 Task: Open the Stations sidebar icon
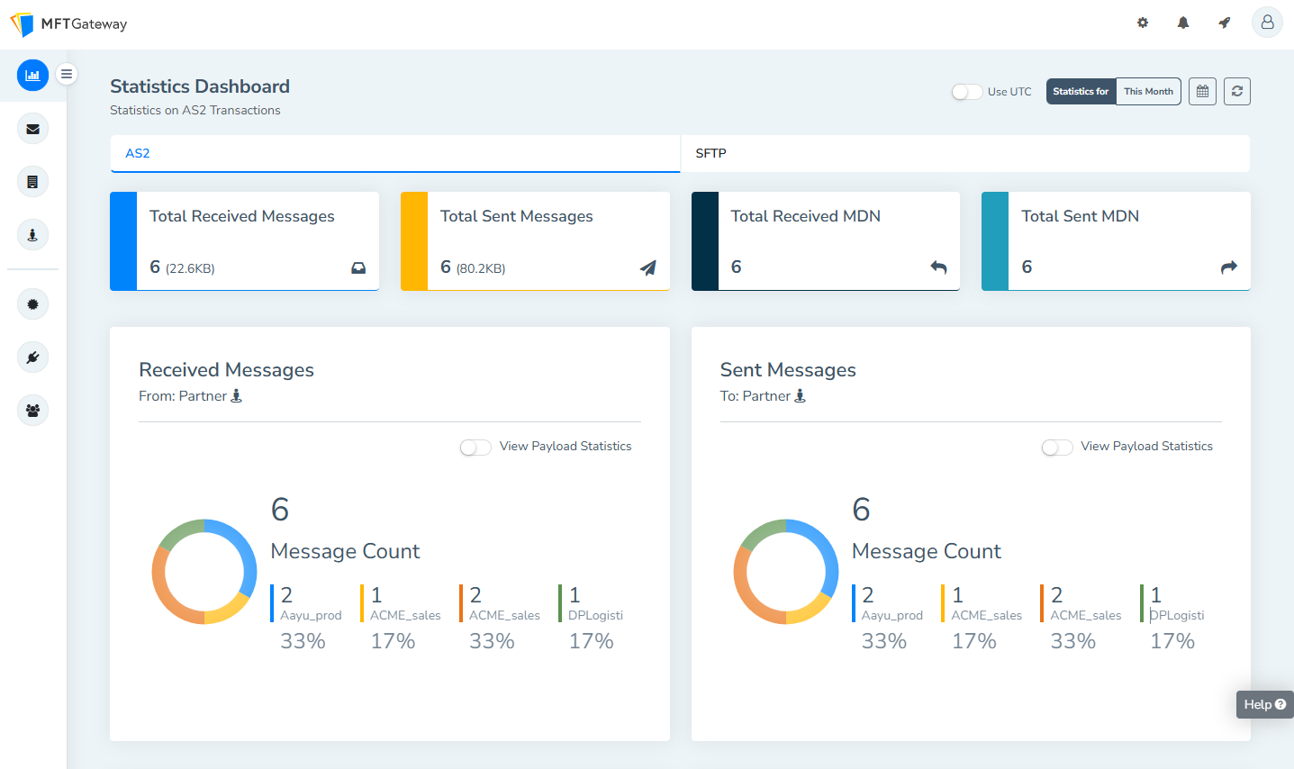pyautogui.click(x=32, y=182)
